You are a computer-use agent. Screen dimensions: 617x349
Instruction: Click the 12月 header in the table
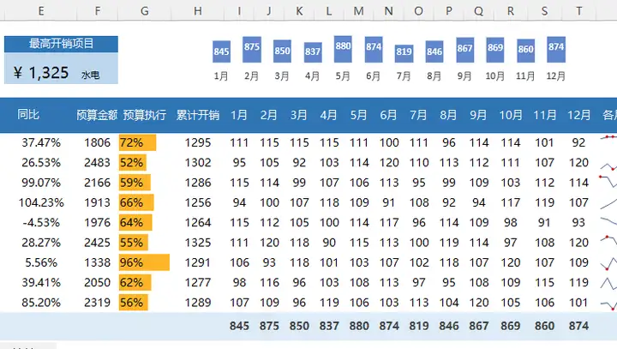click(579, 115)
